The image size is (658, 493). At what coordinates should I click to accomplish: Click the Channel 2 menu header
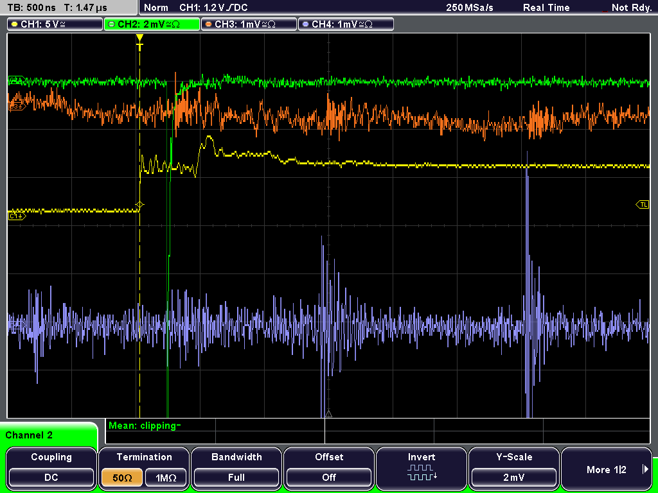pos(48,435)
